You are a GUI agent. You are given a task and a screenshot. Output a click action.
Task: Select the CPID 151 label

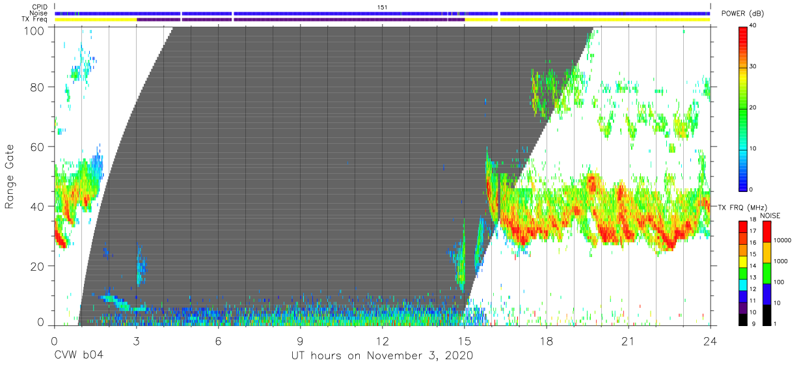[x=382, y=7]
